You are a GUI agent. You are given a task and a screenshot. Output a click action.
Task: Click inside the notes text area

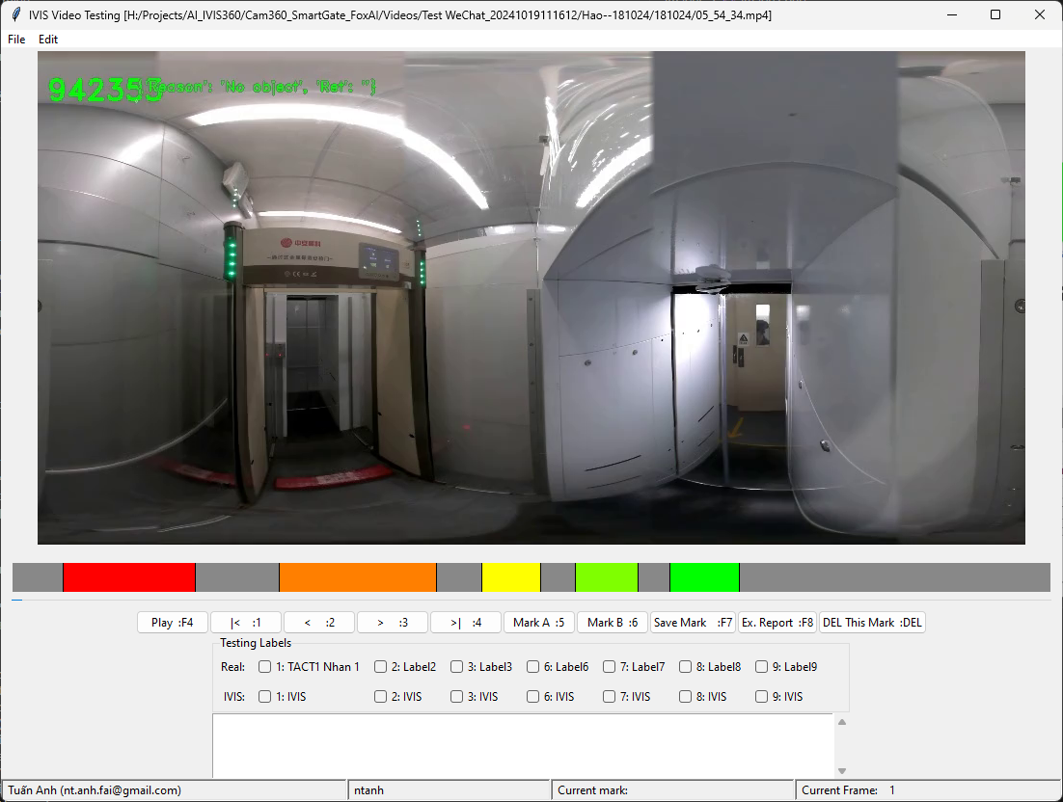coord(522,745)
